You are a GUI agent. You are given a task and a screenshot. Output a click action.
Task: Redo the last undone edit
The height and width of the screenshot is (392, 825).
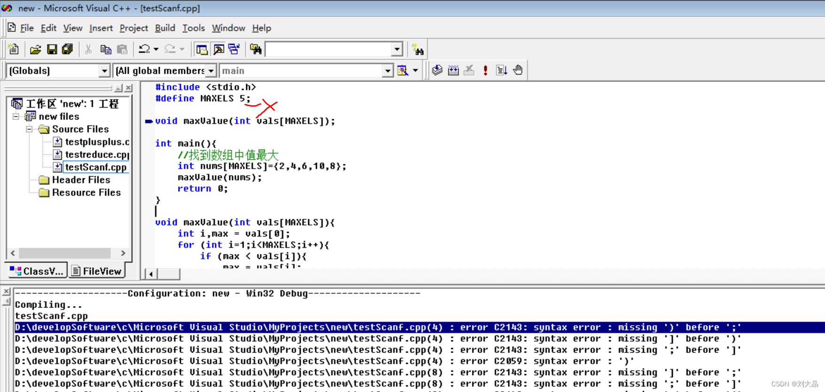(x=170, y=49)
